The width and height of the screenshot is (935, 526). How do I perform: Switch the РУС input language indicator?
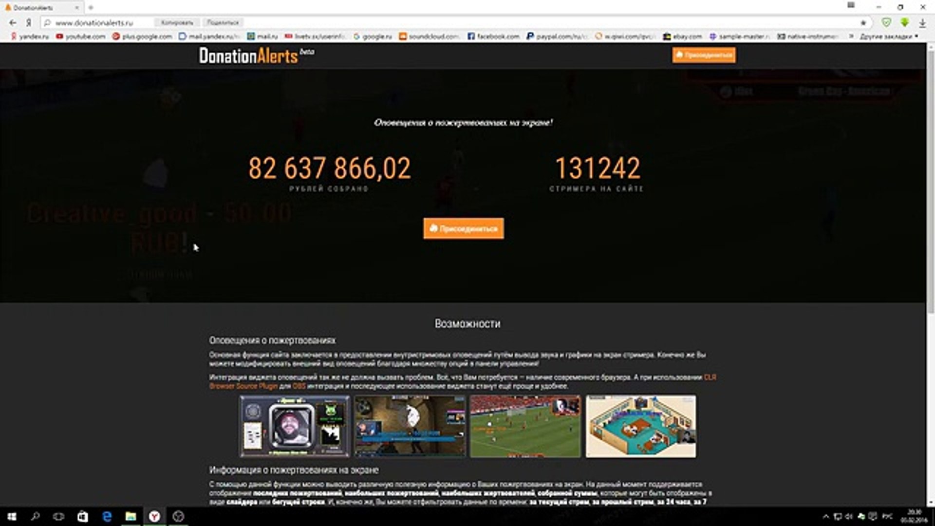click(x=888, y=516)
